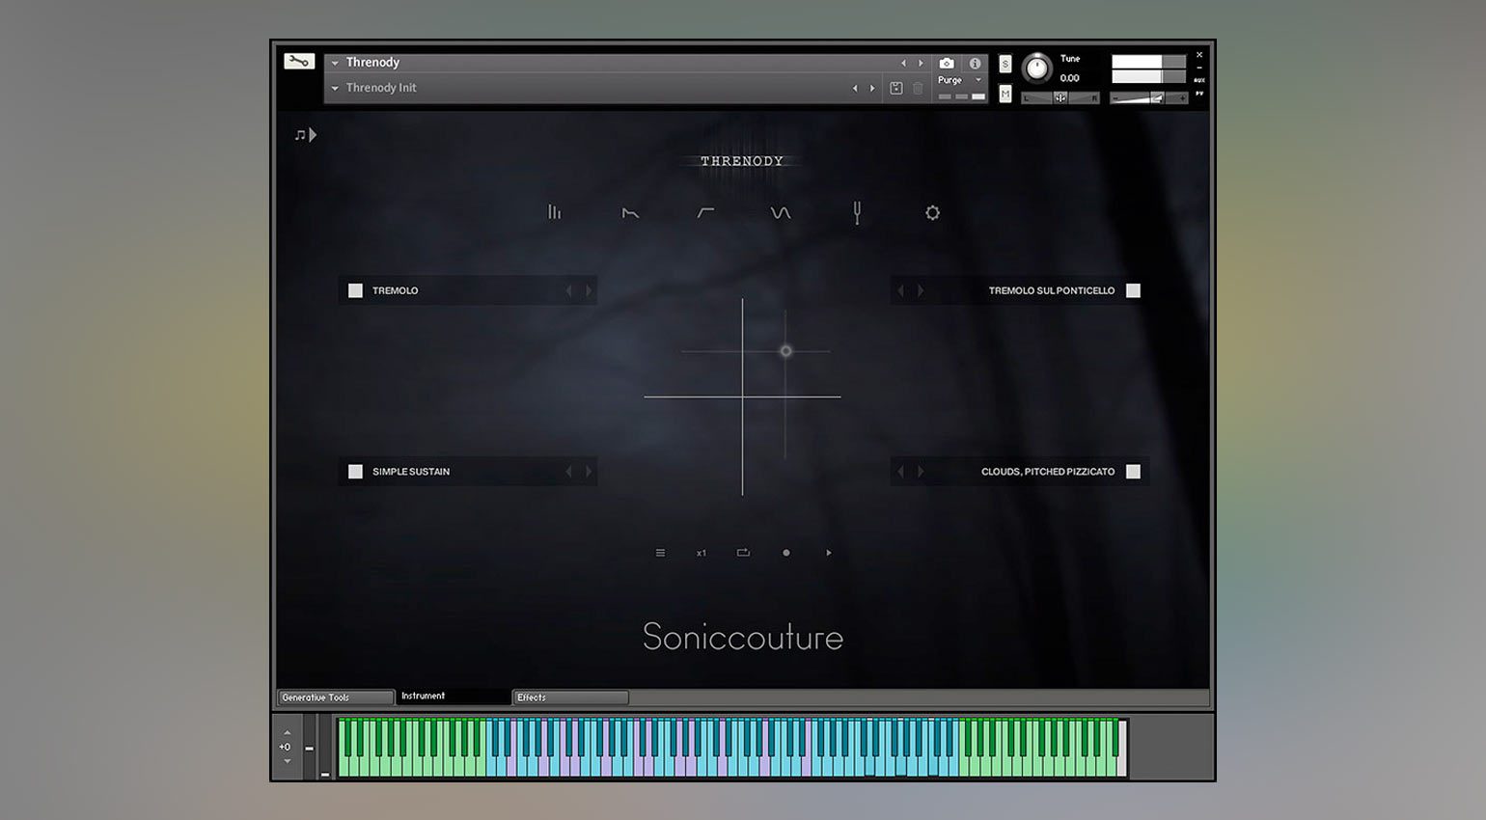Open the music note script arrow icon
The image size is (1486, 820).
coord(305,135)
